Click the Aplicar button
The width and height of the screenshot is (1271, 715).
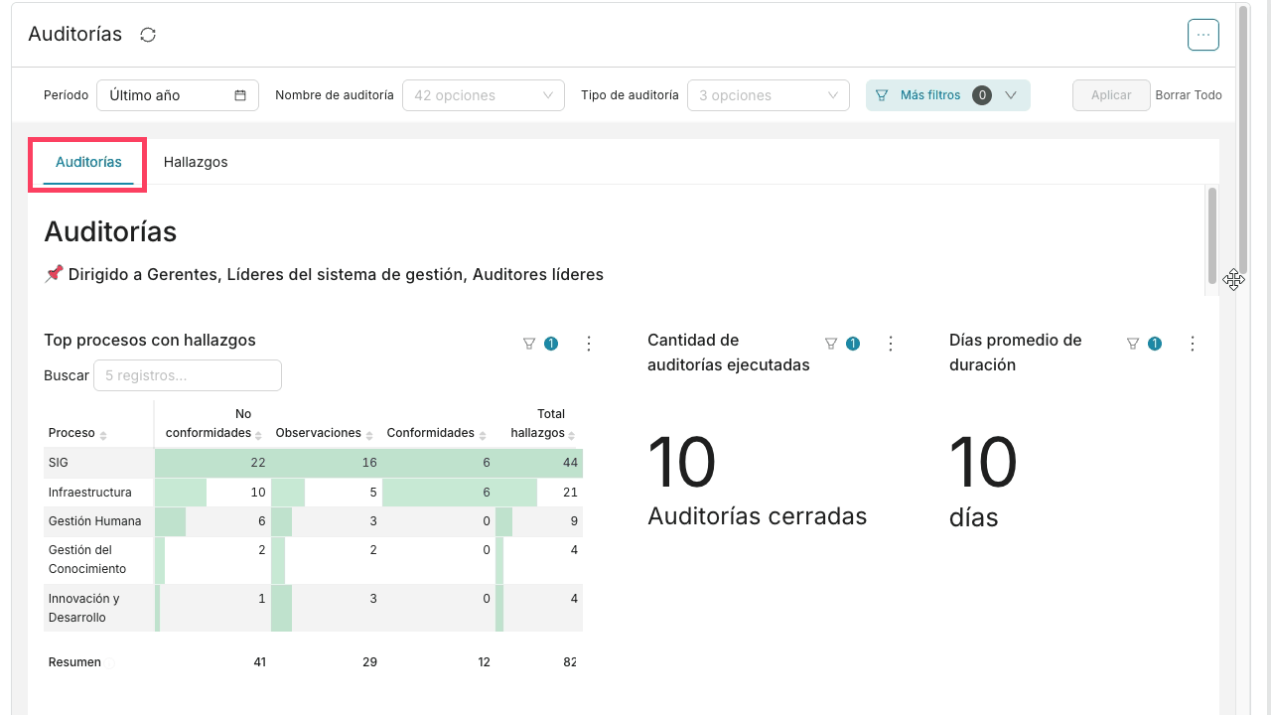(x=1111, y=95)
